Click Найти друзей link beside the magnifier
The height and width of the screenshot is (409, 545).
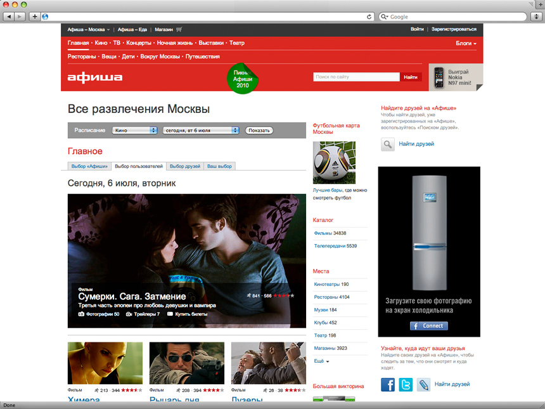coord(416,144)
